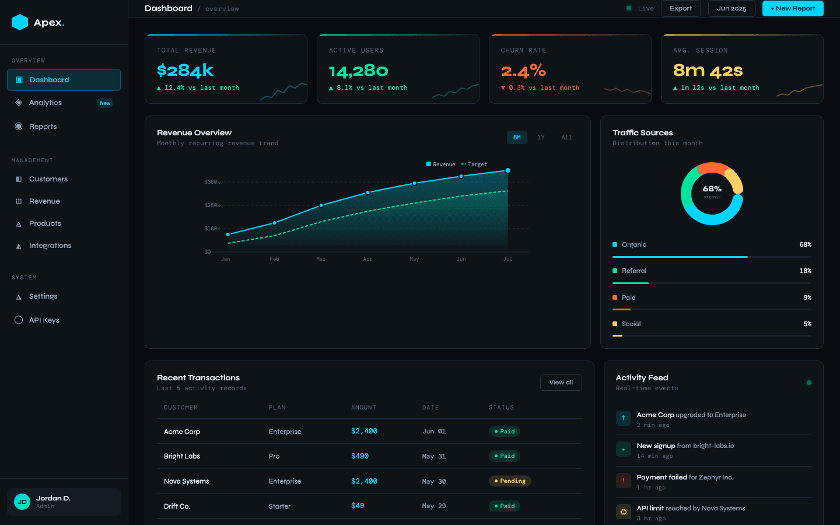Click the Revenue sidebar icon
Screen dimensions: 840x525
pyautogui.click(x=19, y=201)
